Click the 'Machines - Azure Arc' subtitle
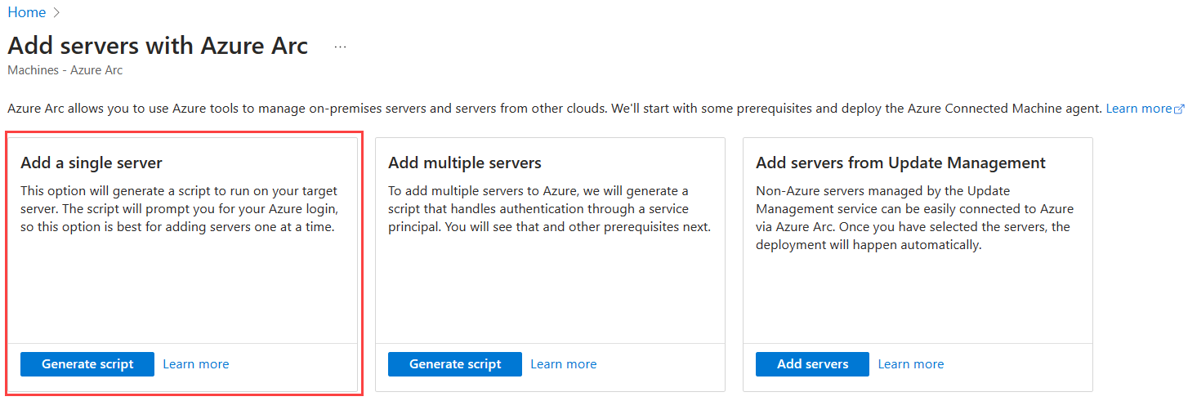Screen dimensions: 1188x401 coord(65,70)
